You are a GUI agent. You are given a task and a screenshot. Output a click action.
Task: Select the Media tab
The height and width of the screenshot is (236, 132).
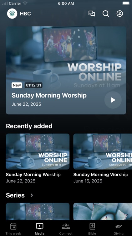(39, 229)
